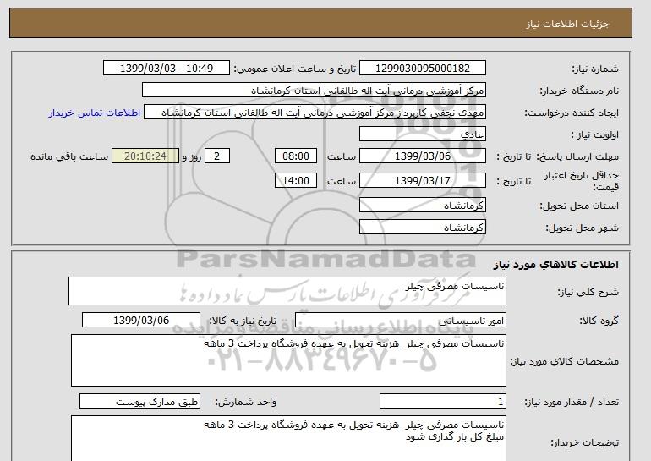Click the توضیحات خریدار label
This screenshot has height=461, width=651.
pyautogui.click(x=584, y=442)
